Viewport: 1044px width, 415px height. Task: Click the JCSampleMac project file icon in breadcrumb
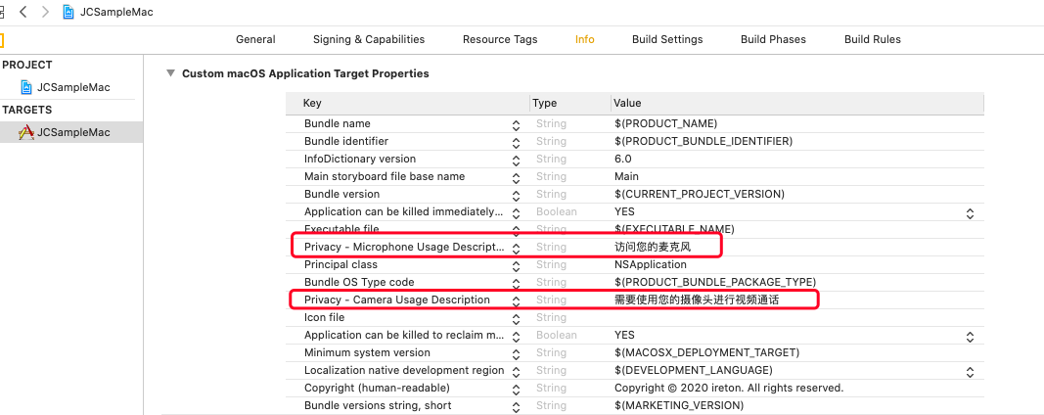pos(68,12)
